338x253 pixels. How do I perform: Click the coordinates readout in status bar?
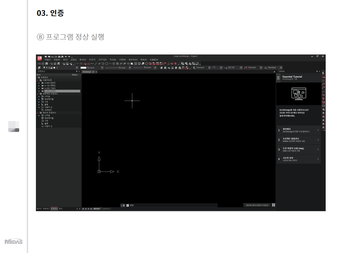(257, 205)
